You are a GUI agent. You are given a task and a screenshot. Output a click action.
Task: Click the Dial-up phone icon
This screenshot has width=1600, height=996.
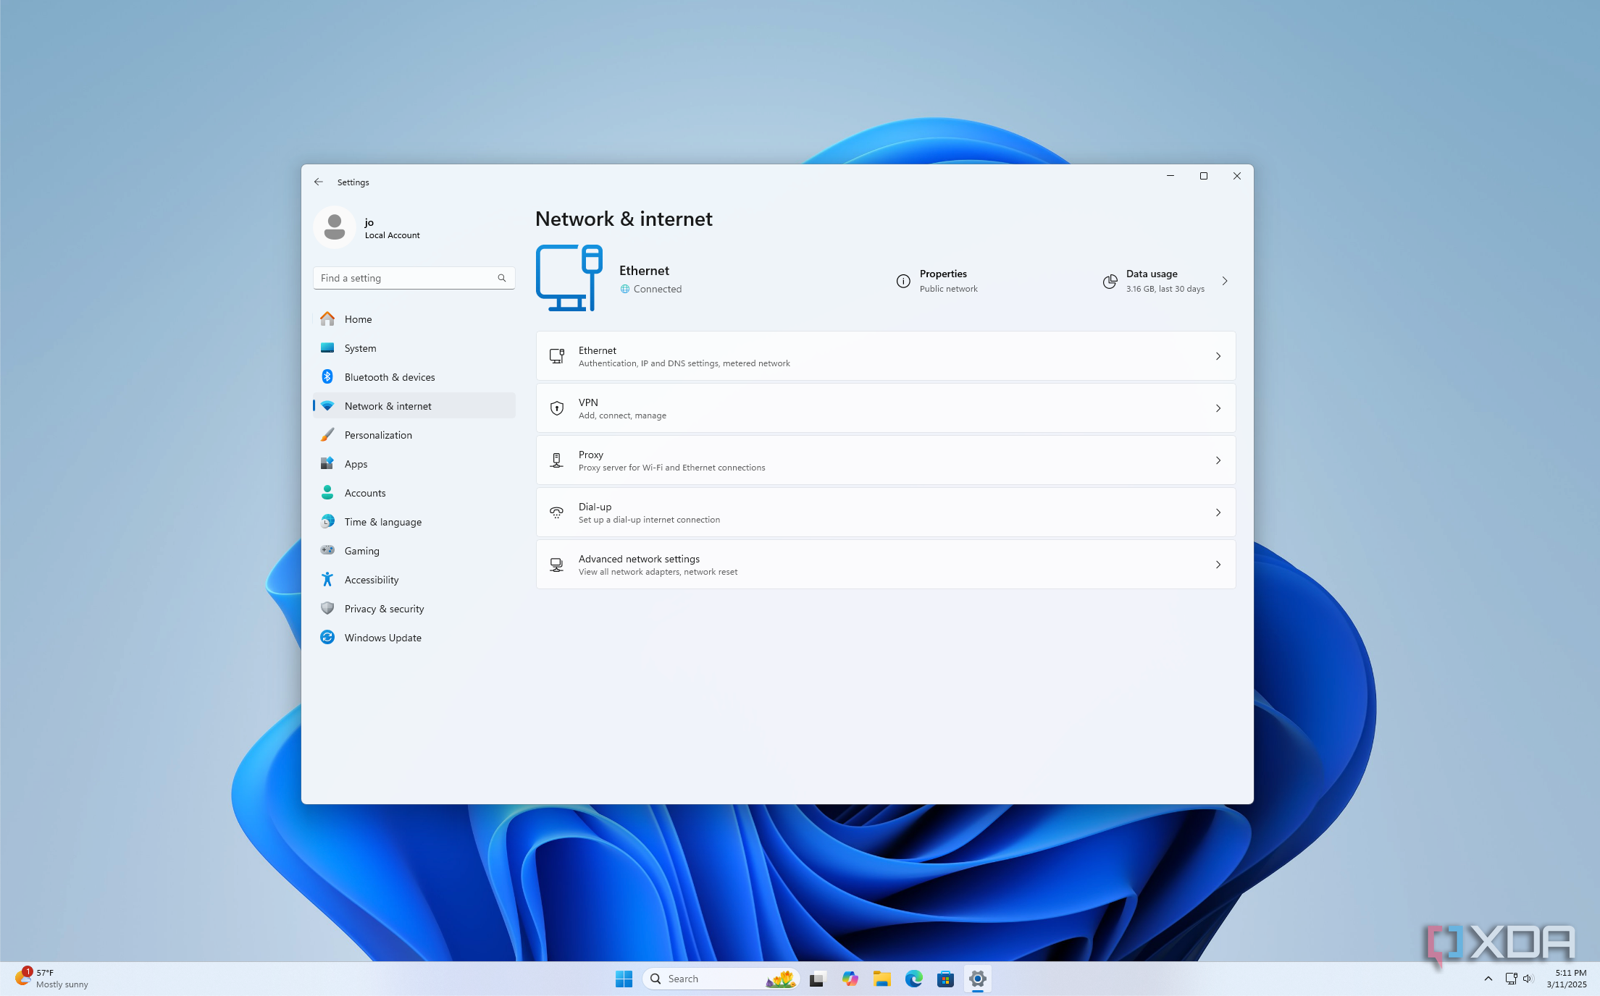(557, 512)
